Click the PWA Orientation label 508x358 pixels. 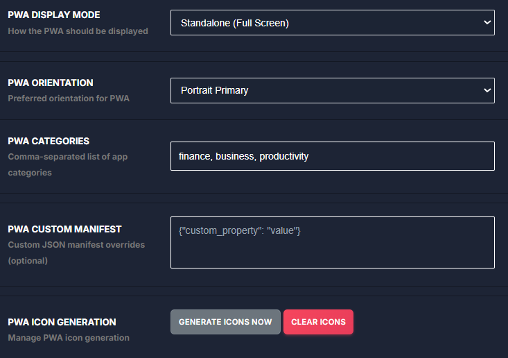(51, 83)
